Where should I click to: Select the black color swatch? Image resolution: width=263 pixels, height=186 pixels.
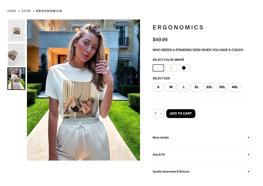click(184, 68)
